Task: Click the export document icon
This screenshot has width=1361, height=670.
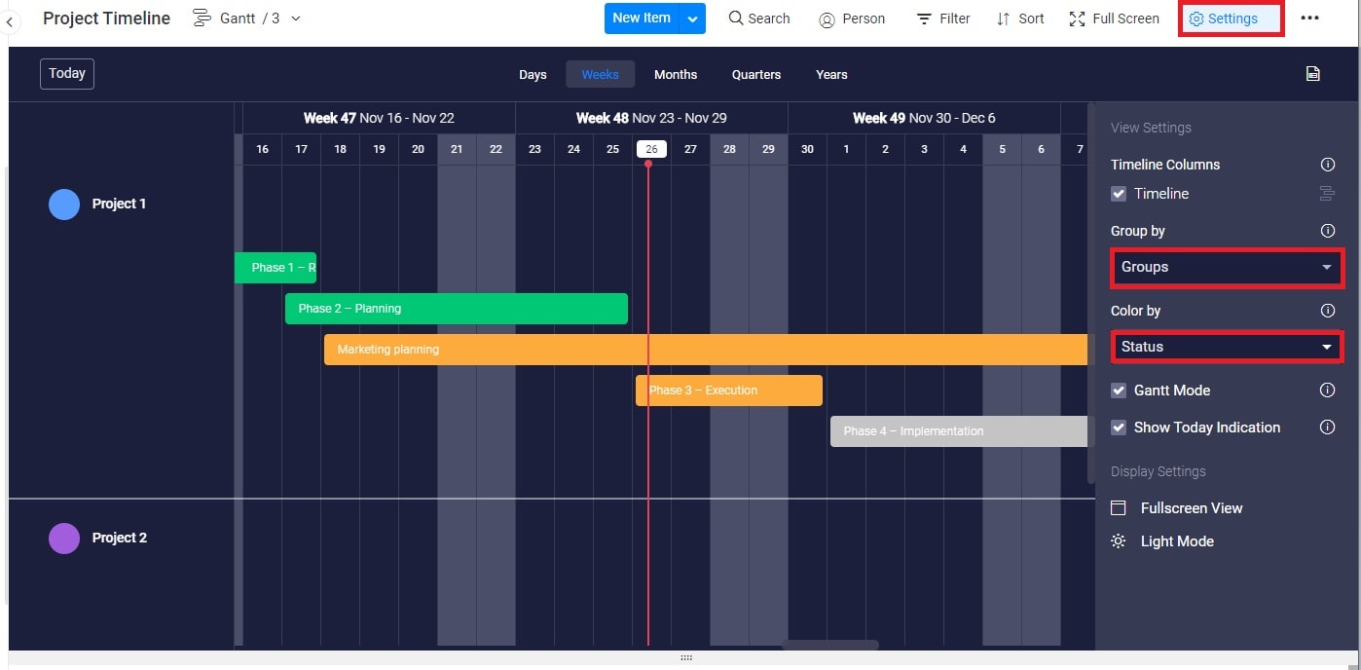Action: [x=1312, y=74]
